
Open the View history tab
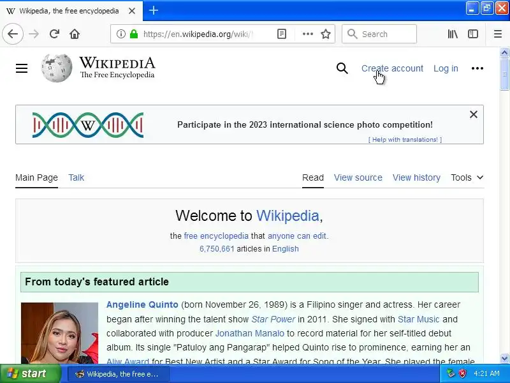416,177
